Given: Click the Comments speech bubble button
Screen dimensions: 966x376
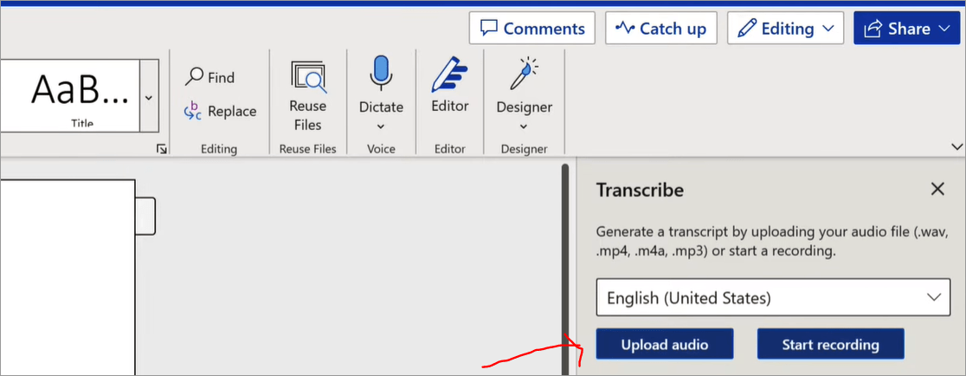Looking at the screenshot, I should click(x=531, y=29).
